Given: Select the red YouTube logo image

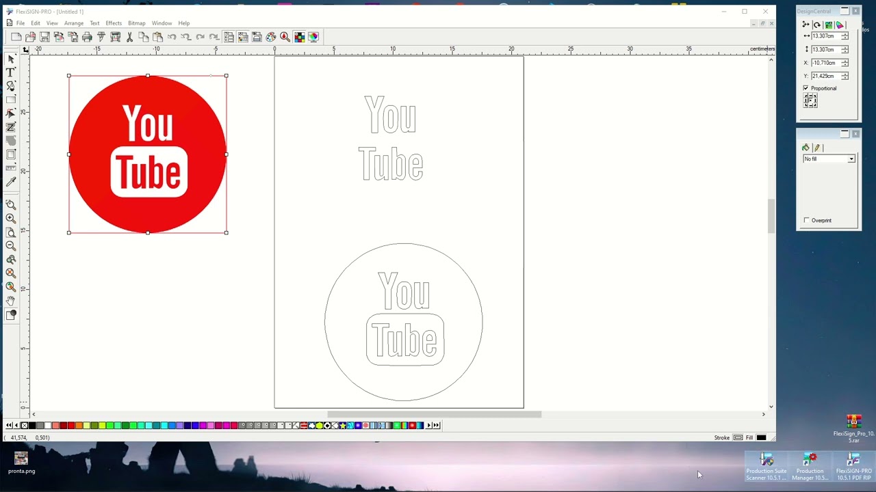Looking at the screenshot, I should click(148, 154).
